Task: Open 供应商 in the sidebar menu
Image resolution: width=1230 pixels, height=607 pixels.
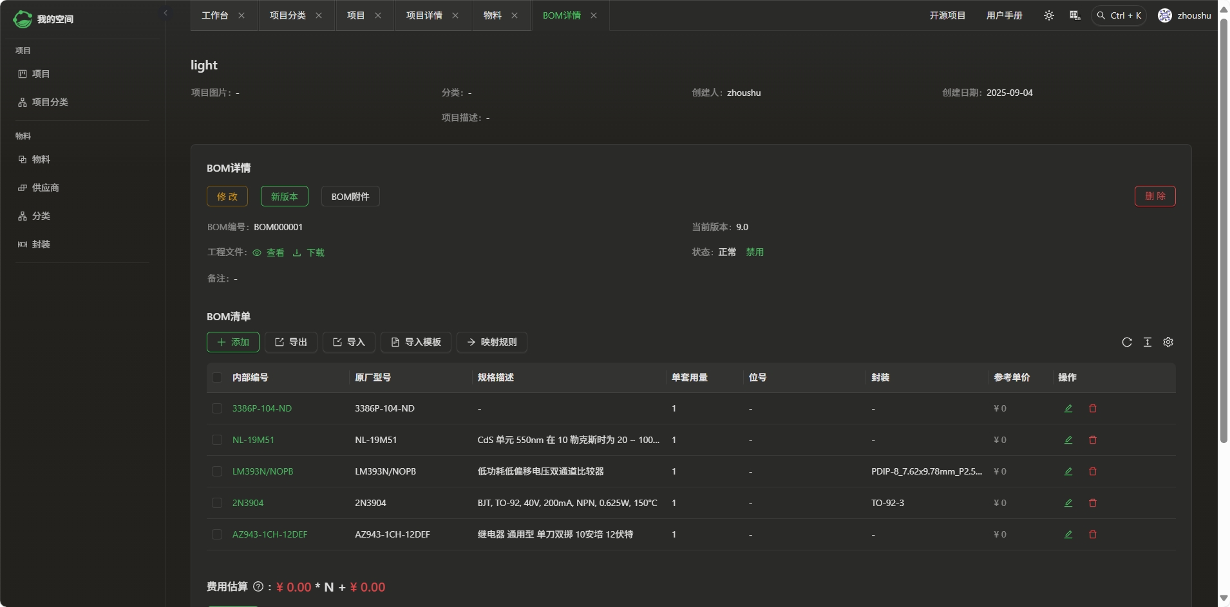Action: (x=45, y=188)
